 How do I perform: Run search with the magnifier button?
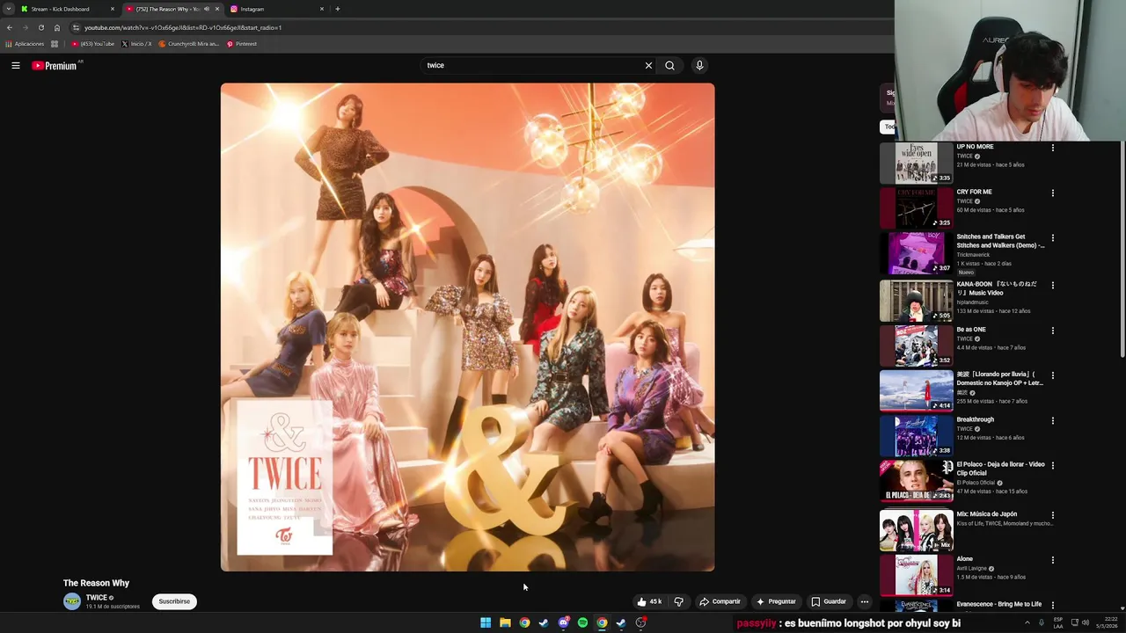tap(669, 65)
